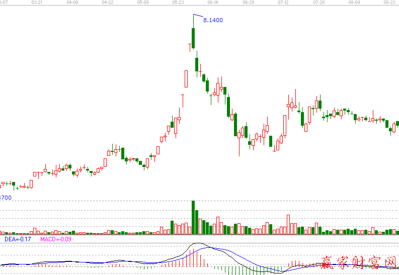This screenshot has width=399, height=275.
Task: Click the 05-23 date label
Action: [x=178, y=3]
